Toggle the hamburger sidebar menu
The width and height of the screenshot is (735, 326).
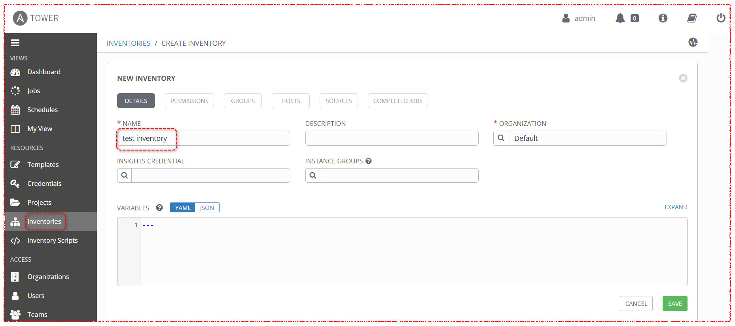click(x=15, y=43)
